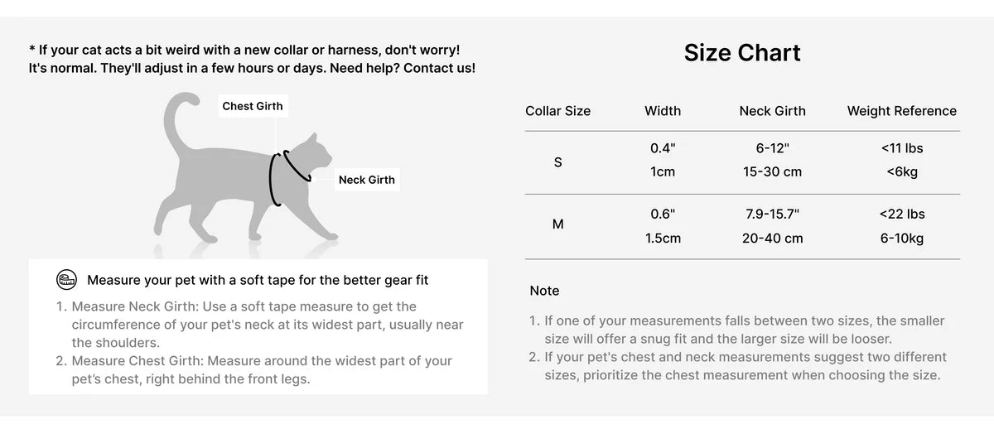Image resolution: width=994 pixels, height=429 pixels.
Task: Click the Collar Size column header
Action: (x=557, y=111)
